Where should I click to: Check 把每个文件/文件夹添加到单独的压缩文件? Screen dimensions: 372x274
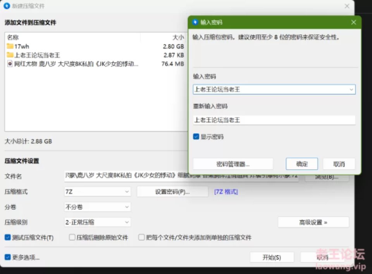coord(141,237)
